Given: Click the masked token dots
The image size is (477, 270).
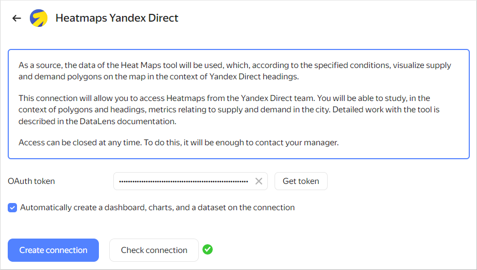Looking at the screenshot, I should (183, 181).
